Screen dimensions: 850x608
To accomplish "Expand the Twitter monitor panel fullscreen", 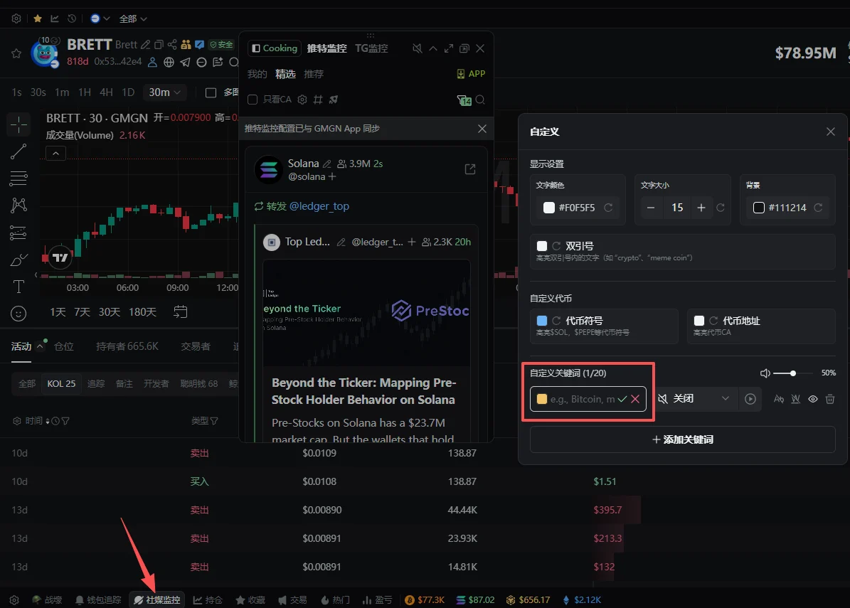I will [x=448, y=48].
